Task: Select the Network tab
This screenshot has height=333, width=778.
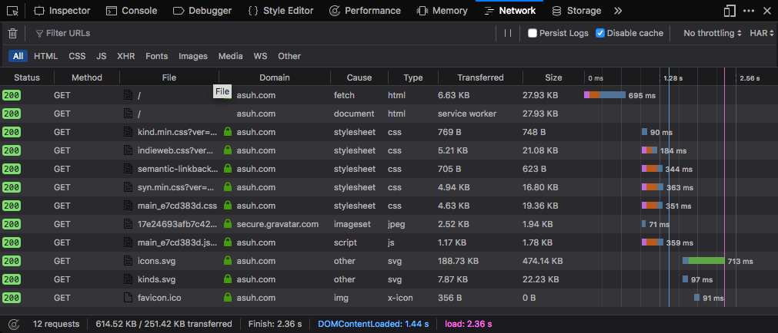Action: pyautogui.click(x=509, y=11)
